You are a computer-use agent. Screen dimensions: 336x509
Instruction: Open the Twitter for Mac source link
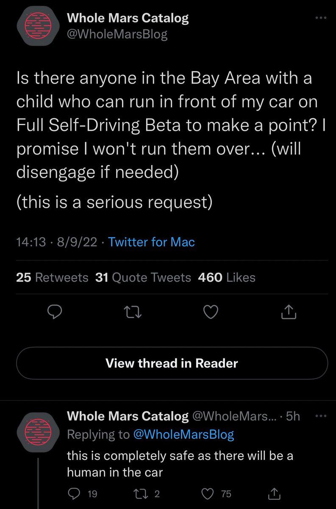151,242
